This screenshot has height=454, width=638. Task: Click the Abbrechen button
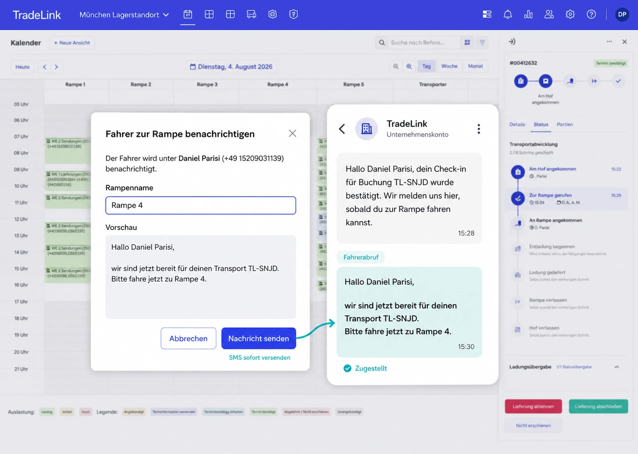[188, 338]
